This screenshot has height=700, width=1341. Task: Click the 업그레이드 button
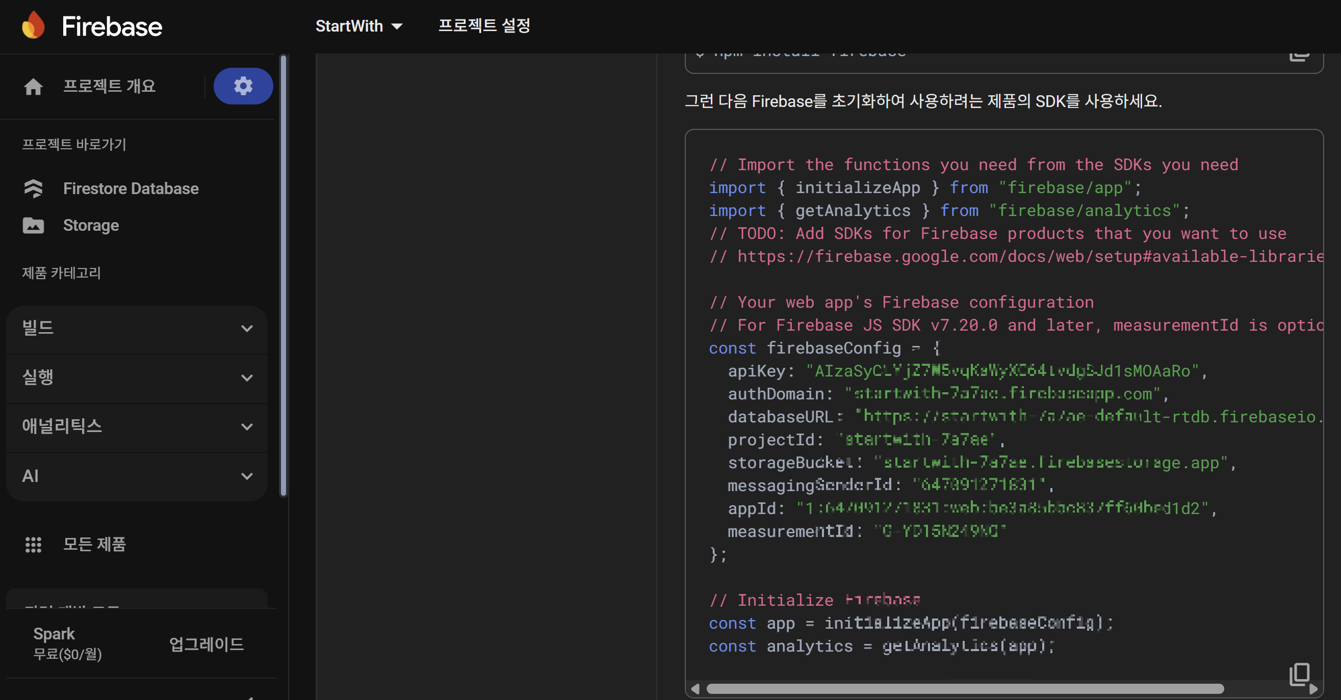[206, 644]
